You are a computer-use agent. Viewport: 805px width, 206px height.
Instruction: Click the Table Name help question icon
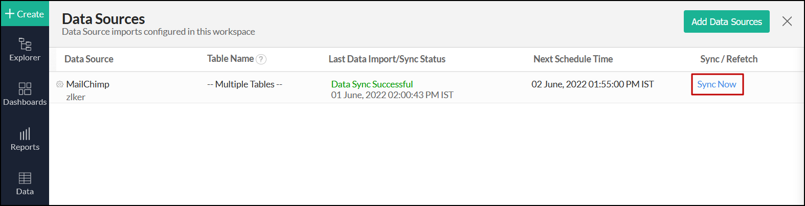click(261, 59)
